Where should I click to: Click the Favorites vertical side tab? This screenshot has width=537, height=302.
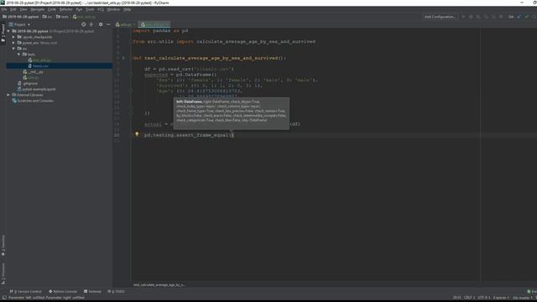point(3,245)
